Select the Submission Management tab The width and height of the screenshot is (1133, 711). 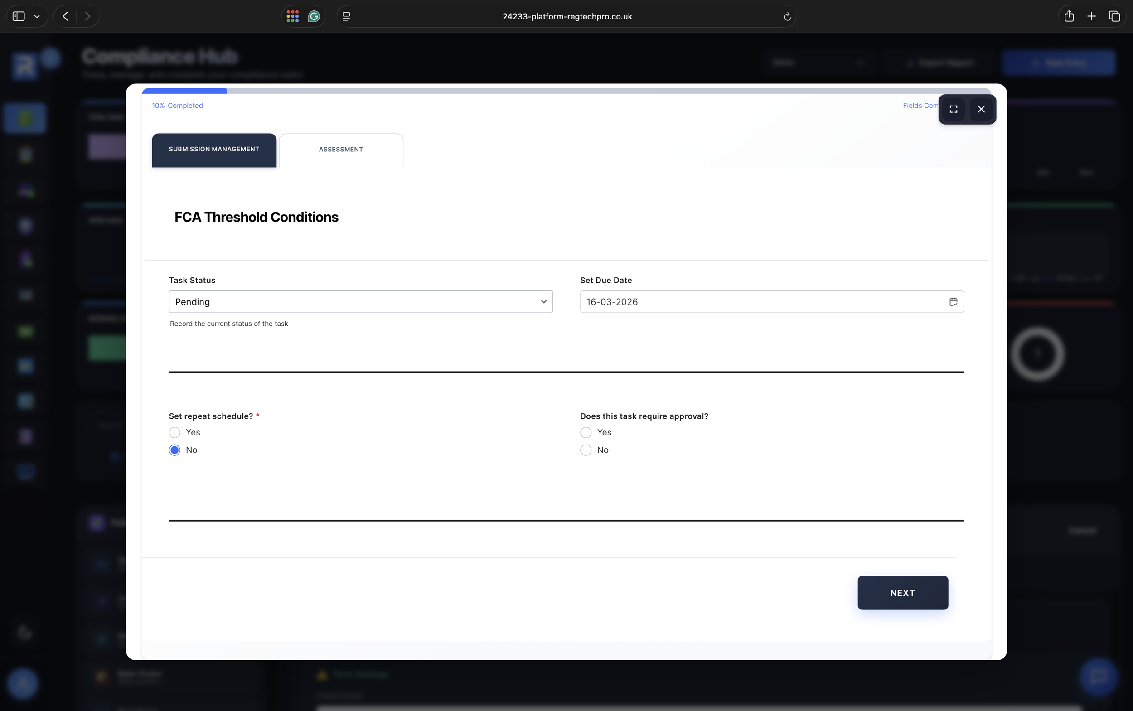[214, 150]
